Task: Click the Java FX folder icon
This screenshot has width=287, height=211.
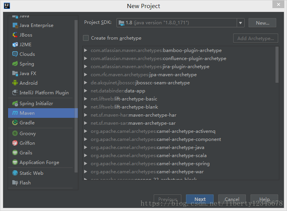Action: coord(15,74)
